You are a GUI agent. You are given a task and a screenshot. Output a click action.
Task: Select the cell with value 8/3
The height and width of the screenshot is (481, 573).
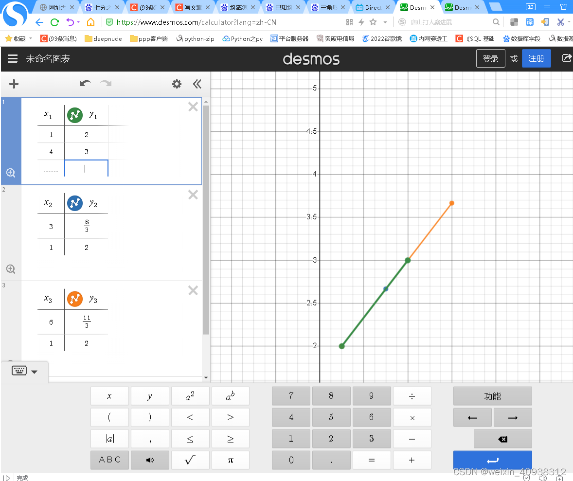[87, 226]
